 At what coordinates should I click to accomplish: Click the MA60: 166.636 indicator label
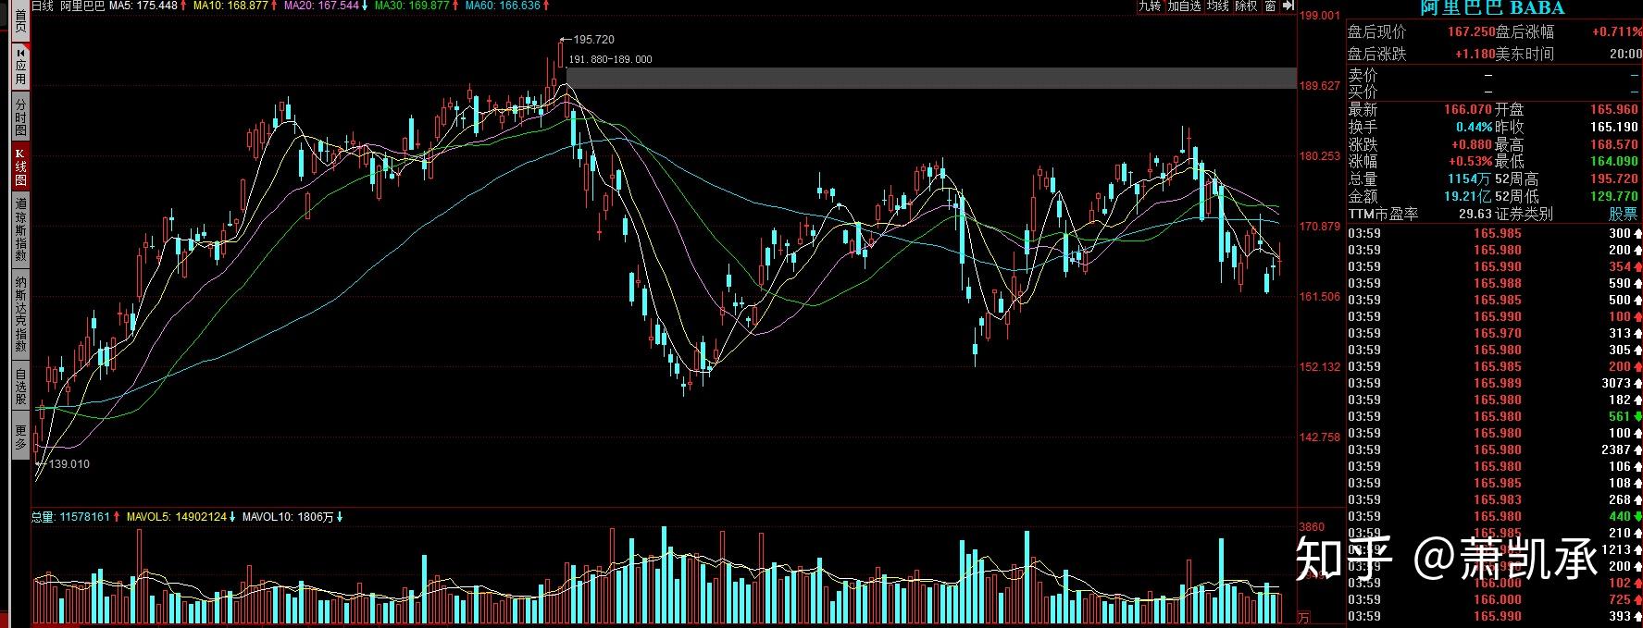pos(503,6)
